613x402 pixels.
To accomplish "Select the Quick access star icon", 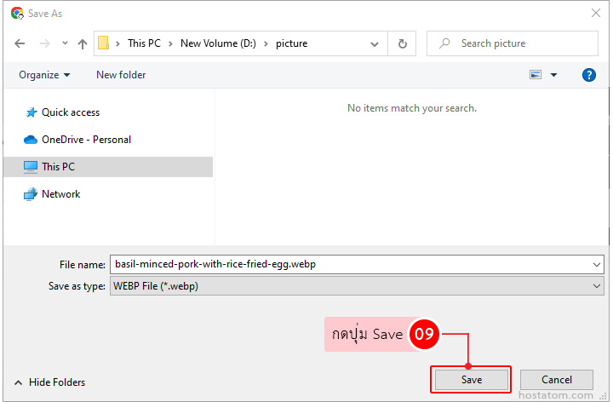I will [32, 112].
